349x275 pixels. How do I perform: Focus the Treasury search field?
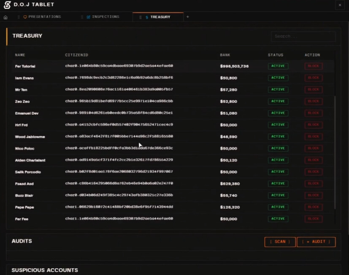point(303,36)
